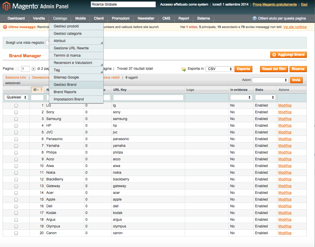This screenshot has height=247, width=315.
Task: Expand the Attributi submenu
Action: [76, 41]
